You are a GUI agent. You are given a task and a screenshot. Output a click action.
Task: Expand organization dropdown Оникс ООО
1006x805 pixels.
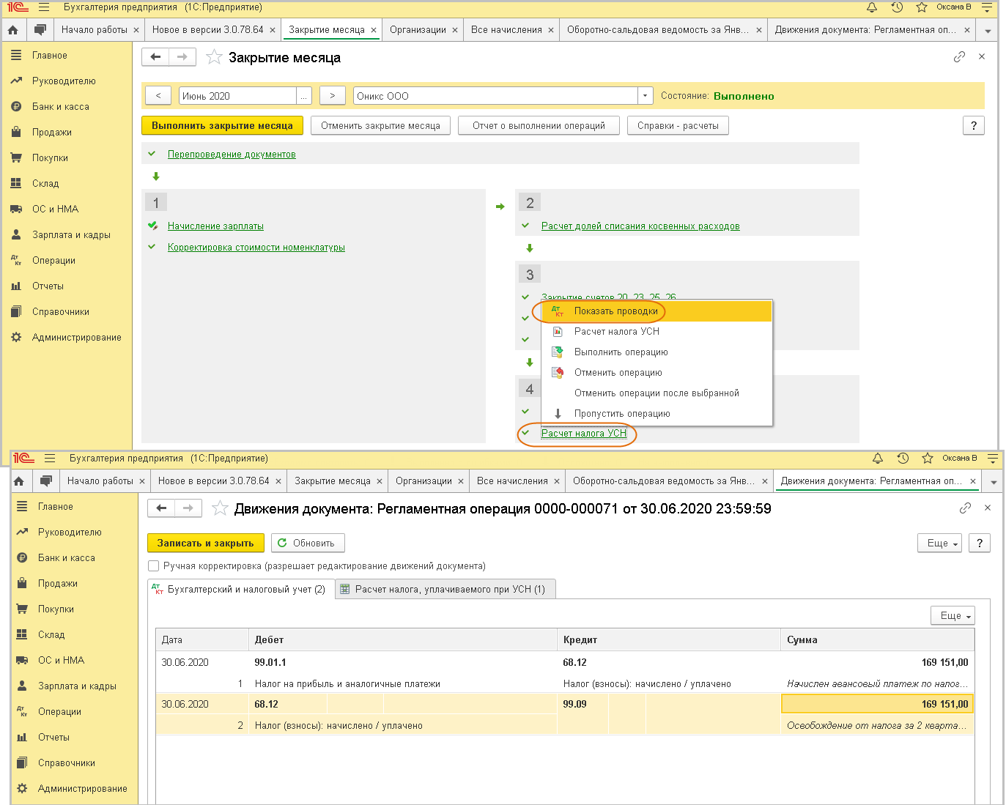tap(645, 96)
